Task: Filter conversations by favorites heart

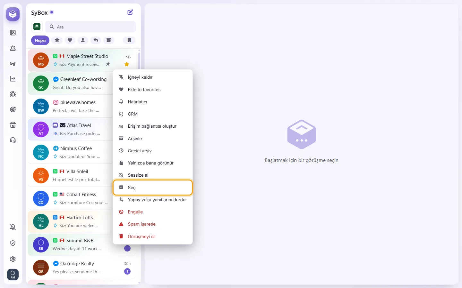Action: coord(70,40)
